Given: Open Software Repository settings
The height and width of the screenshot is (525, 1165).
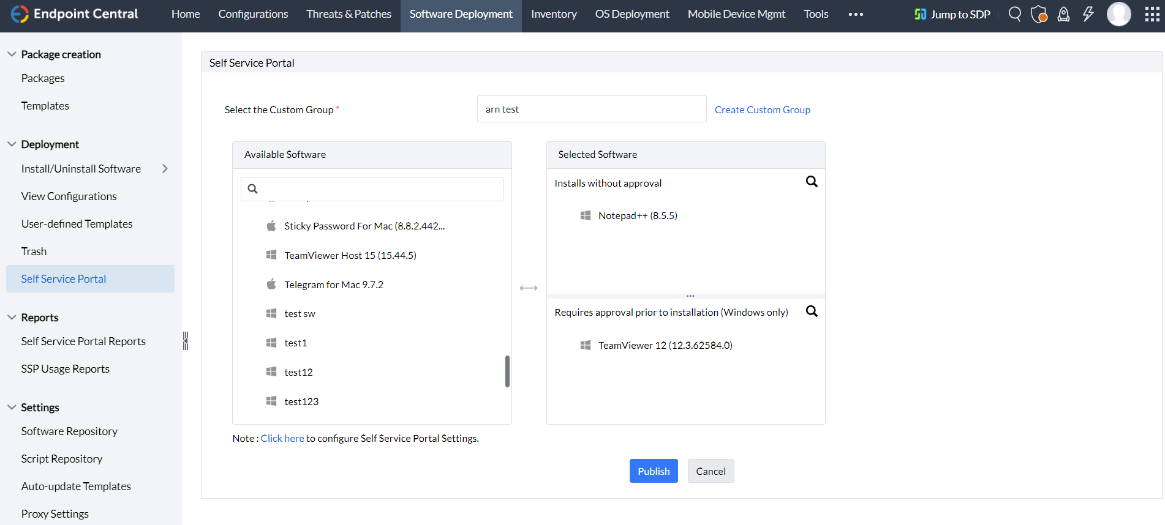Looking at the screenshot, I should point(69,431).
